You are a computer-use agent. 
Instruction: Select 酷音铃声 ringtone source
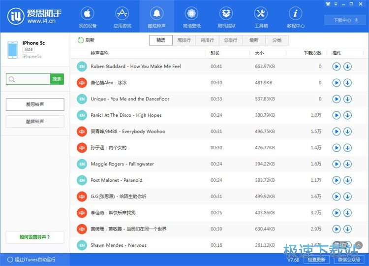(35, 122)
